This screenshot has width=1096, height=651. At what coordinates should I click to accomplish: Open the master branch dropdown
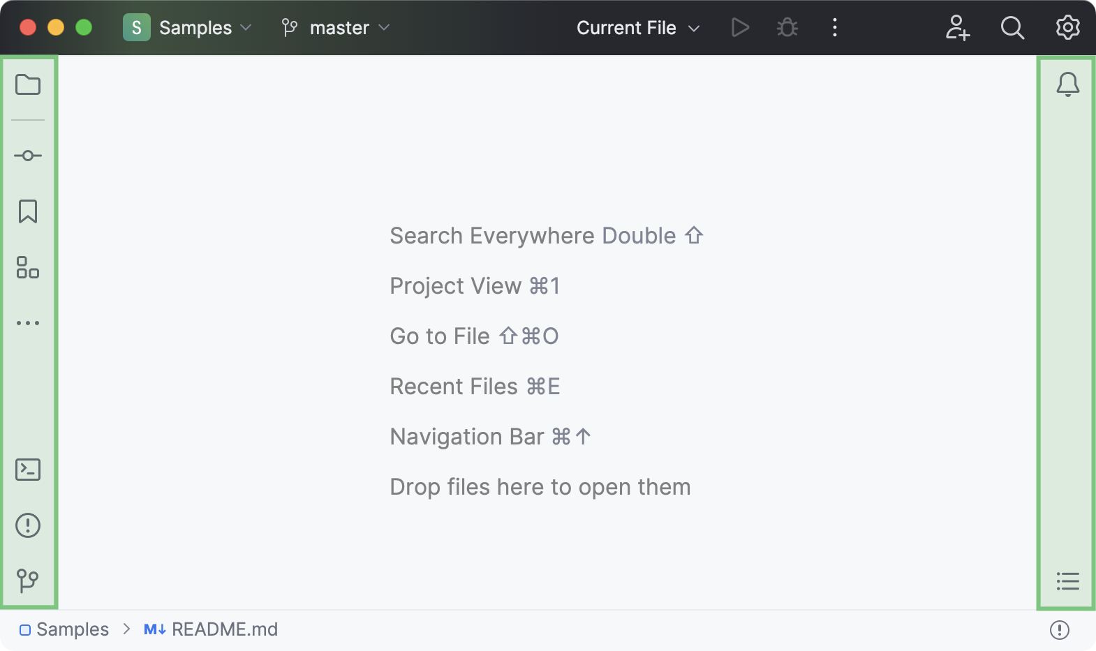336,28
